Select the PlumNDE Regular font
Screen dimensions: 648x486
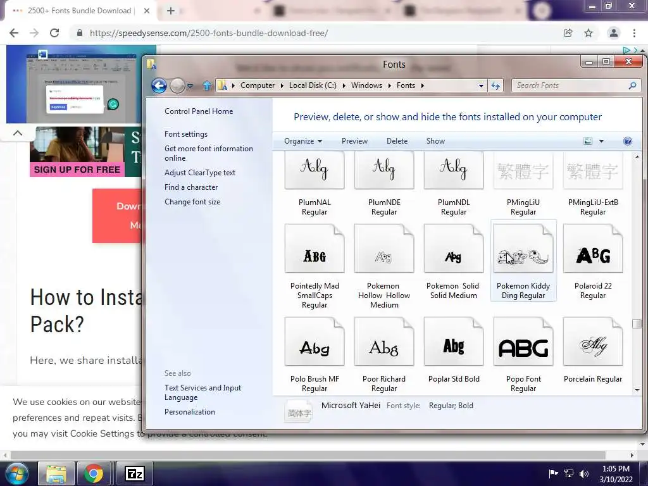coord(384,184)
